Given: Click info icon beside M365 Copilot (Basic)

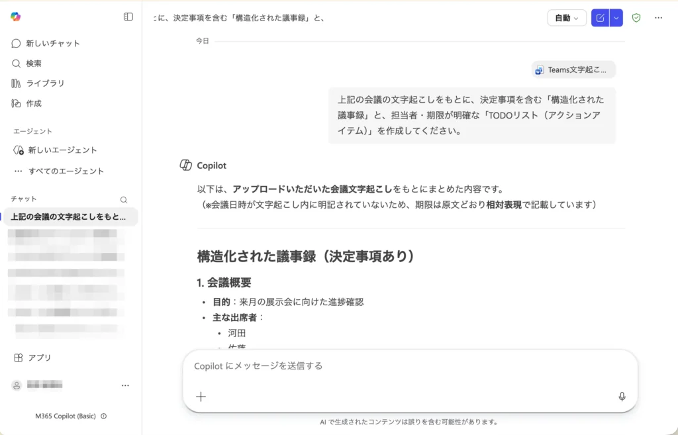Looking at the screenshot, I should (104, 416).
